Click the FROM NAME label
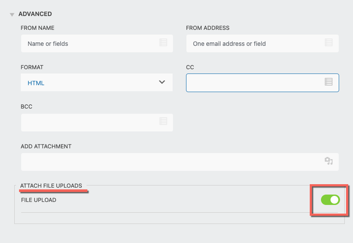This screenshot has height=243, width=353. pyautogui.click(x=38, y=28)
